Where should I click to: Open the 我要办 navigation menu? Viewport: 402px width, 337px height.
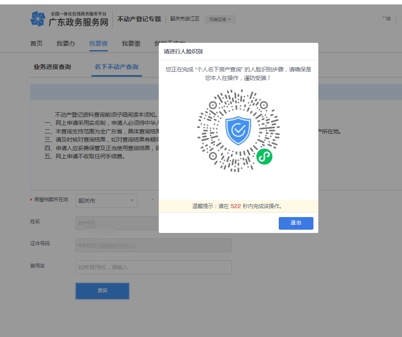[x=66, y=44]
